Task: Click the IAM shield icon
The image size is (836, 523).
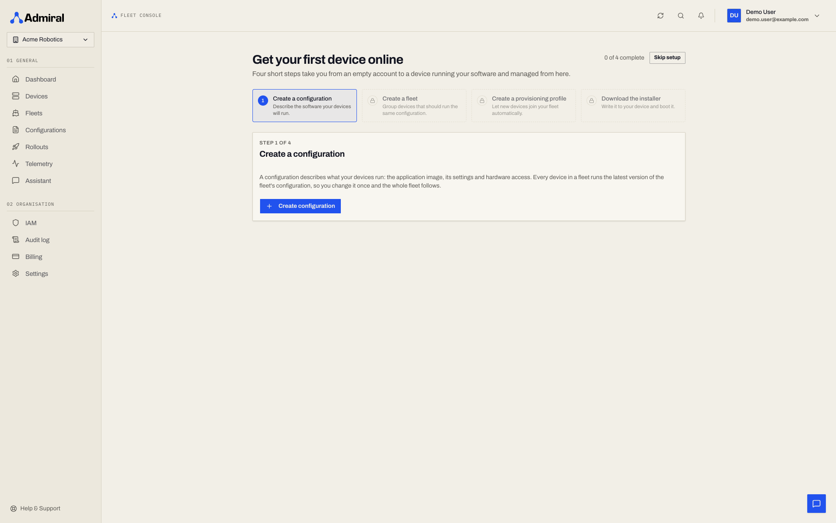Action: point(16,223)
